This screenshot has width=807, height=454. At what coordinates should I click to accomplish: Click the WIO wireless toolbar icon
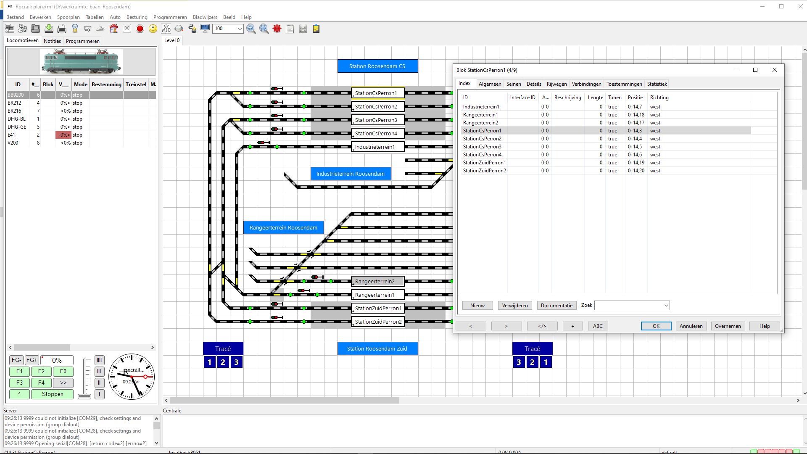coord(166,29)
